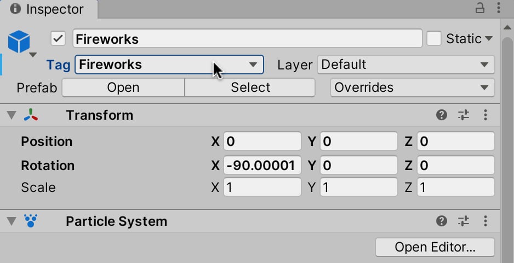Open the Static flags dropdown arrow
The height and width of the screenshot is (263, 514).
(489, 39)
